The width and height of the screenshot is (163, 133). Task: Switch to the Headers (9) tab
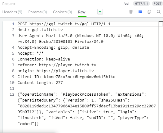(x=12, y=12)
